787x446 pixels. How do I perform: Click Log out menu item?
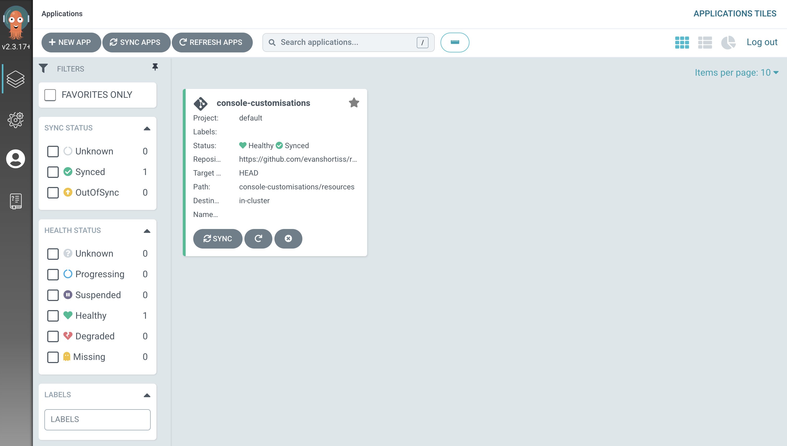[762, 42]
